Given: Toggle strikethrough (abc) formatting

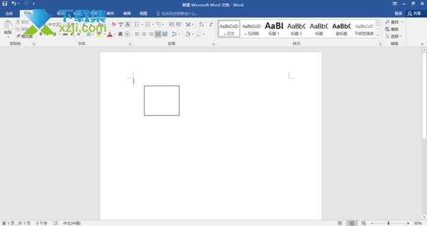Looking at the screenshot, I should [x=65, y=34].
